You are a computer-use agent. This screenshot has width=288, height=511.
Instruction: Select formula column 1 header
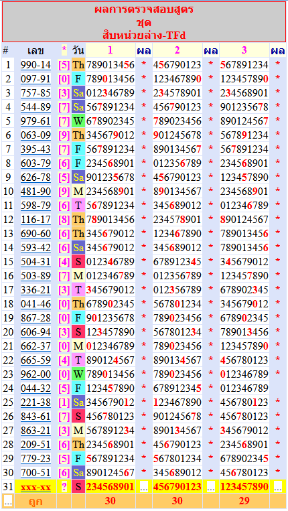pos(110,50)
